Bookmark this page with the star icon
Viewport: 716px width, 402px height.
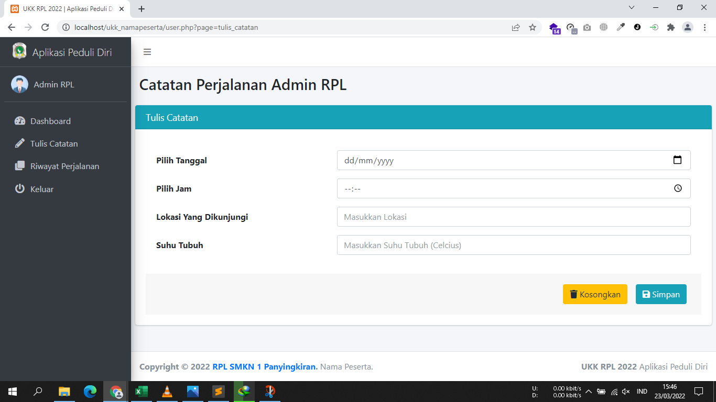coord(533,27)
